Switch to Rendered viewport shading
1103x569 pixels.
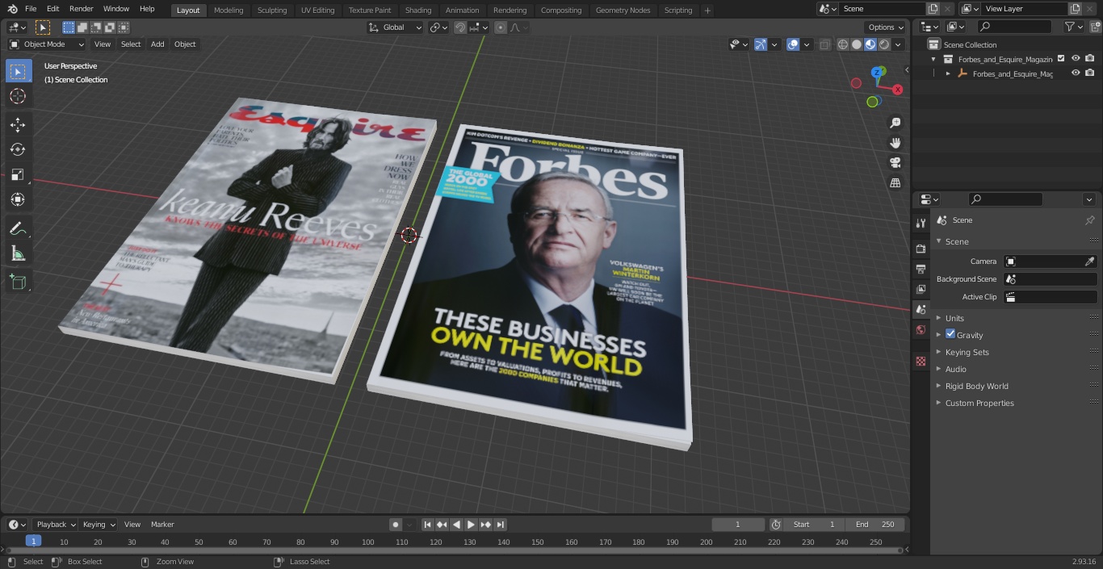(884, 44)
